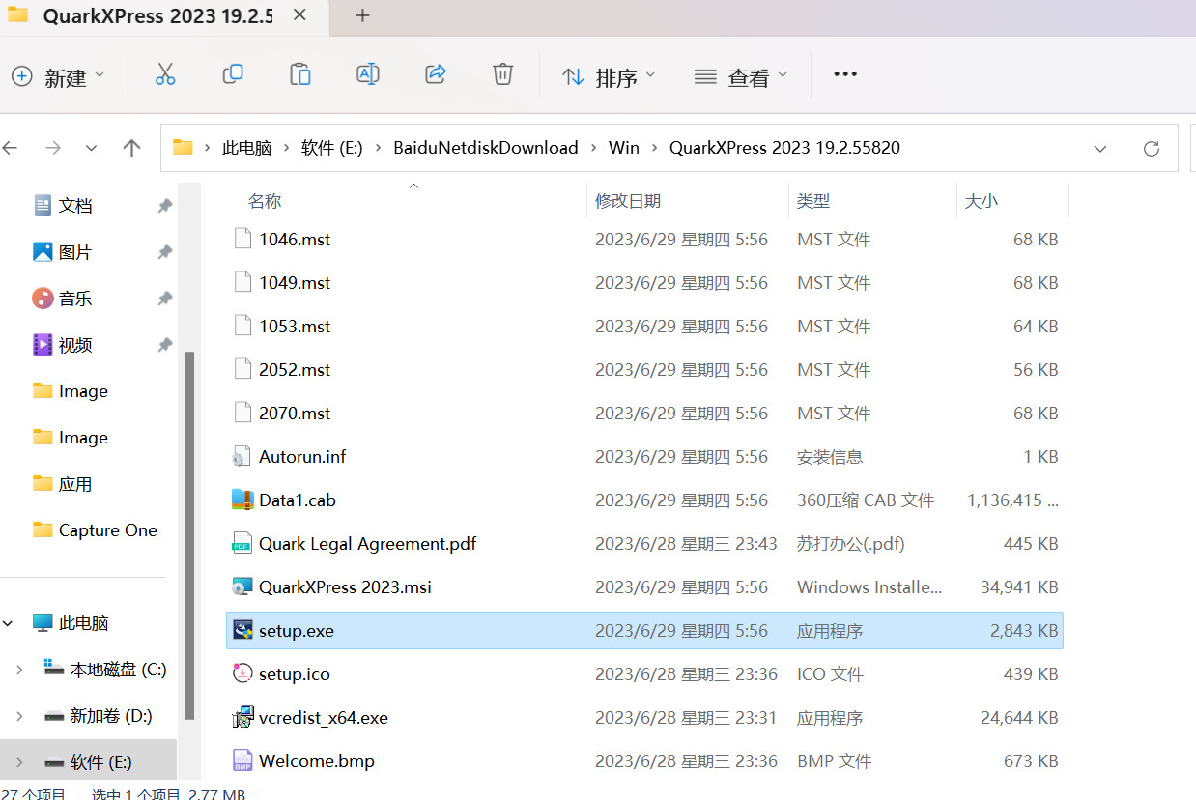Click the Copy icon in toolbar
This screenshot has width=1196, height=800.
[233, 75]
